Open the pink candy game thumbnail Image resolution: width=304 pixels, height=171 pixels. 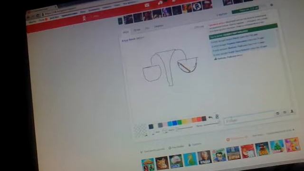click(292, 144)
